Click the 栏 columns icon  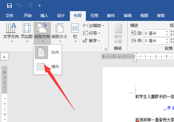(x=75, y=28)
